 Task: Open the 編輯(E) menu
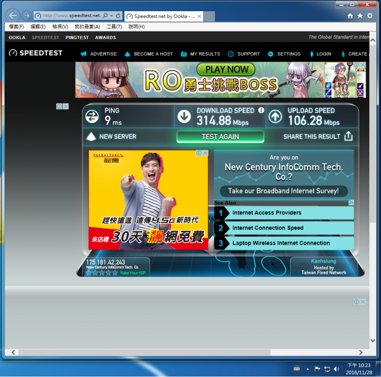[x=38, y=26]
